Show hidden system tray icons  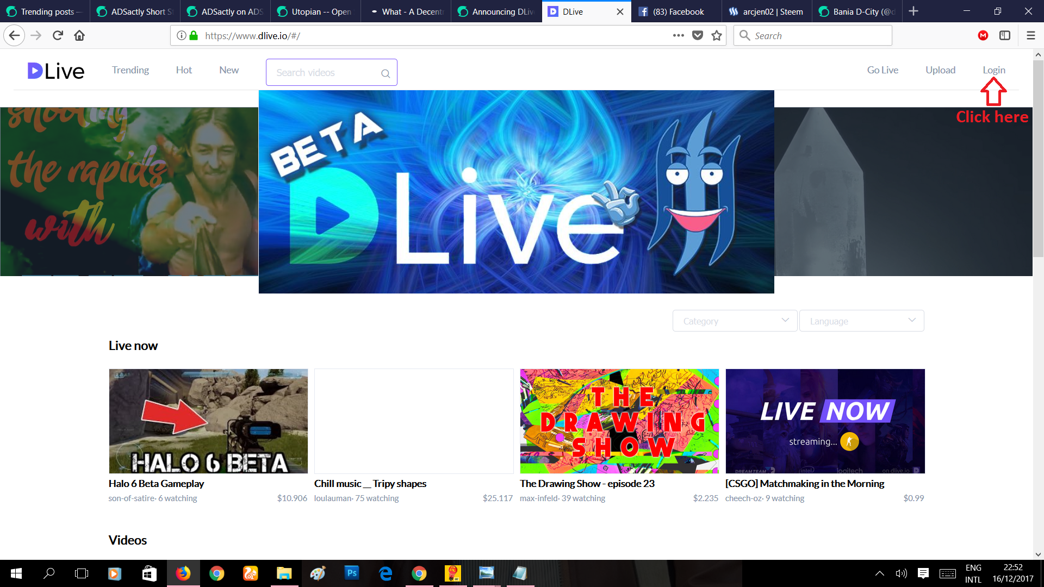(x=879, y=573)
